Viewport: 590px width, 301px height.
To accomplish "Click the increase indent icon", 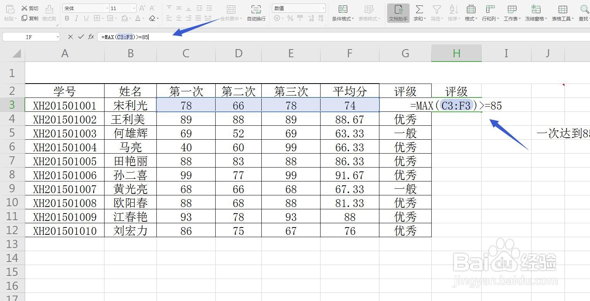I will (x=209, y=8).
